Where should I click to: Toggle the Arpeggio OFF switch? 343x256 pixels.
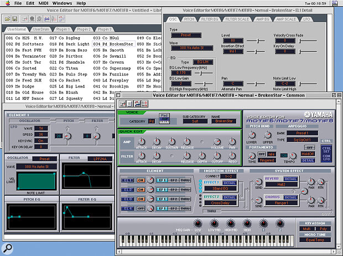coord(310,147)
